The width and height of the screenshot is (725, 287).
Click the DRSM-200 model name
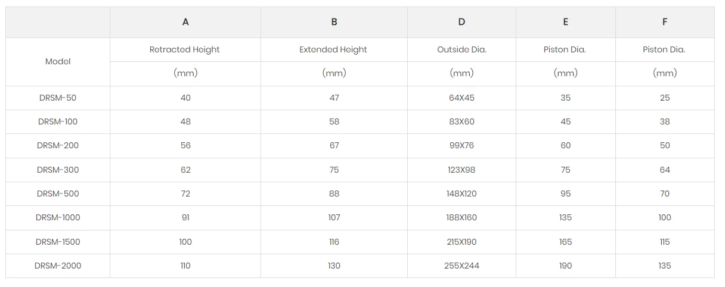[58, 145]
